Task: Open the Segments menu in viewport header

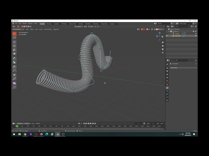Action: pyautogui.click(x=56, y=29)
